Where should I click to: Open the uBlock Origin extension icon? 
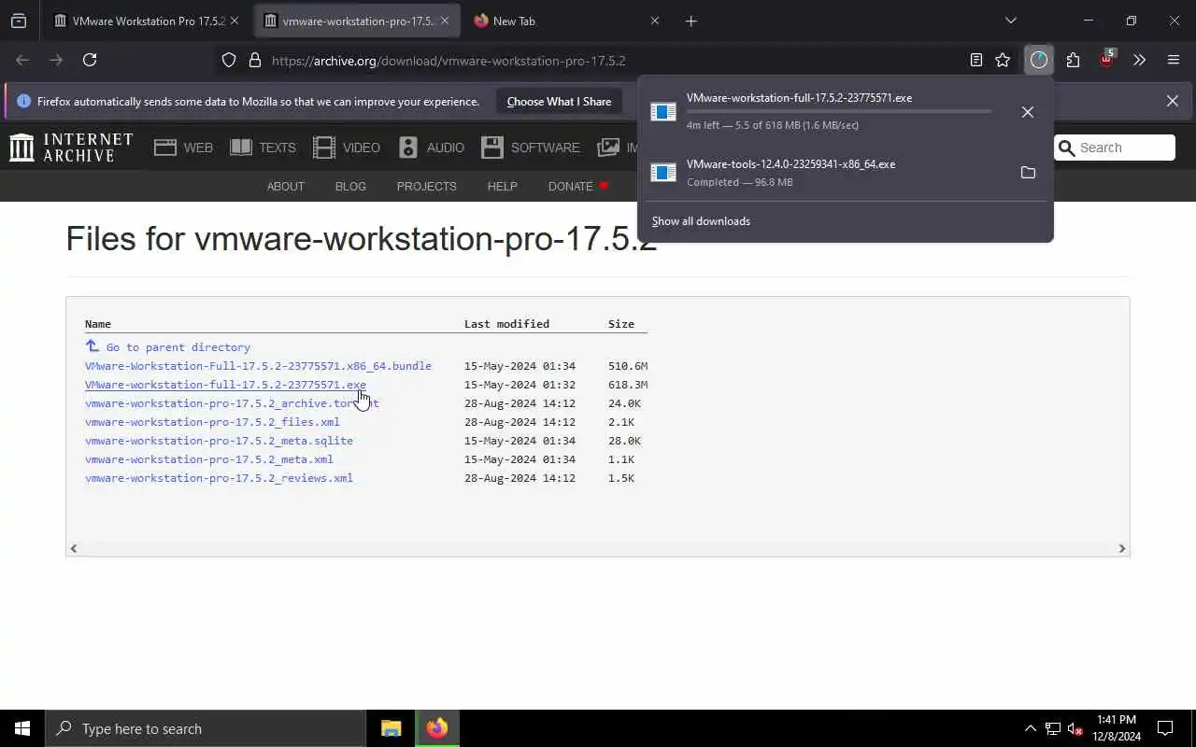point(1106,60)
